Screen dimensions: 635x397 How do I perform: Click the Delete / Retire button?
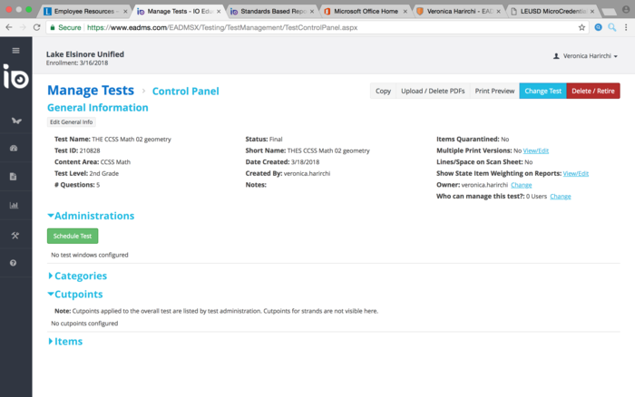click(x=593, y=91)
